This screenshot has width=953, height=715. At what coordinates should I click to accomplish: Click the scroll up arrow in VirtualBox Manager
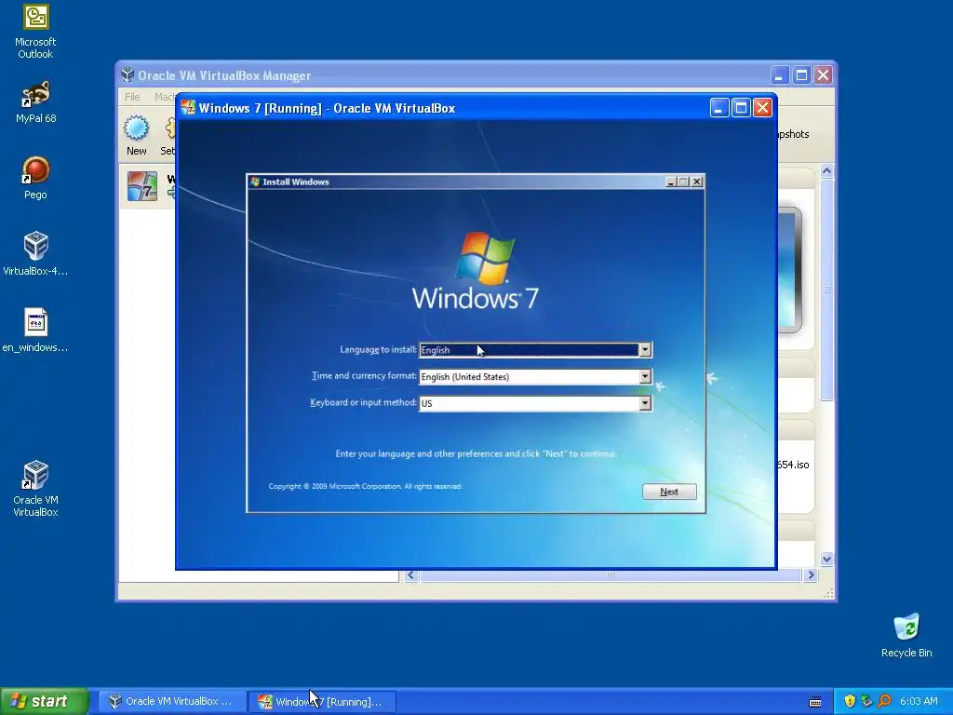(x=826, y=171)
